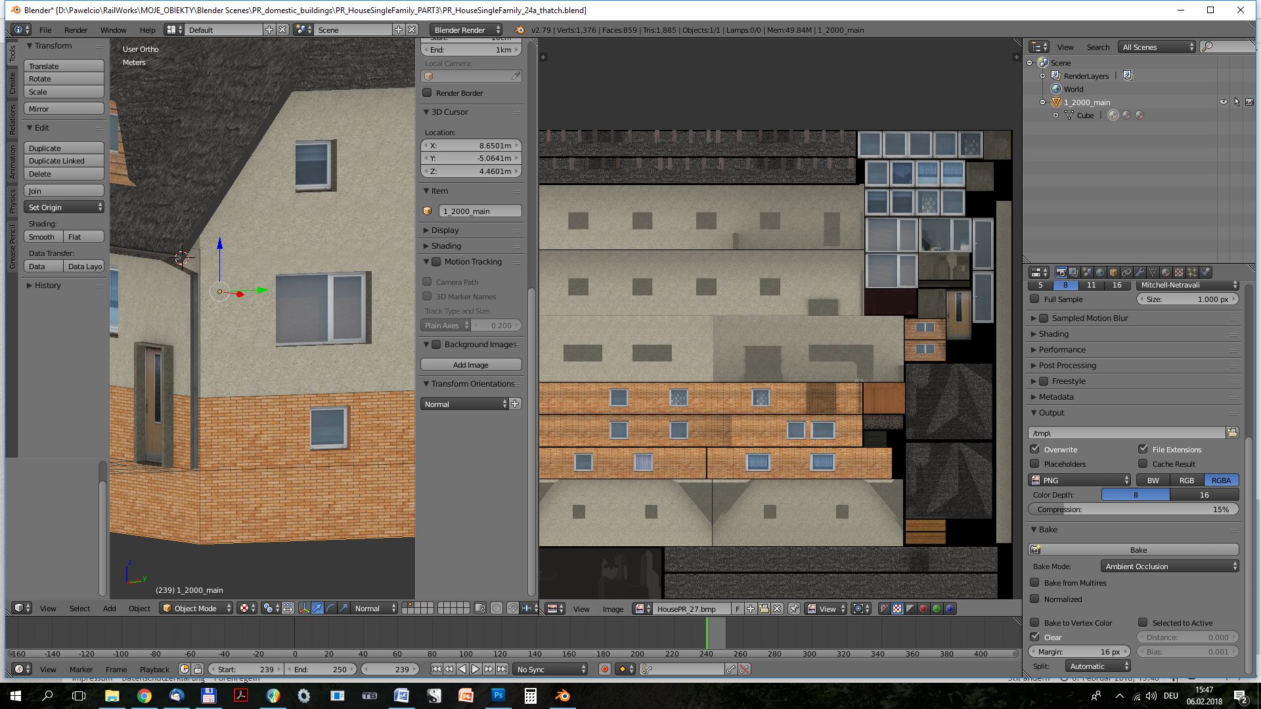Open the Render menu
1261x709 pixels.
(76, 30)
